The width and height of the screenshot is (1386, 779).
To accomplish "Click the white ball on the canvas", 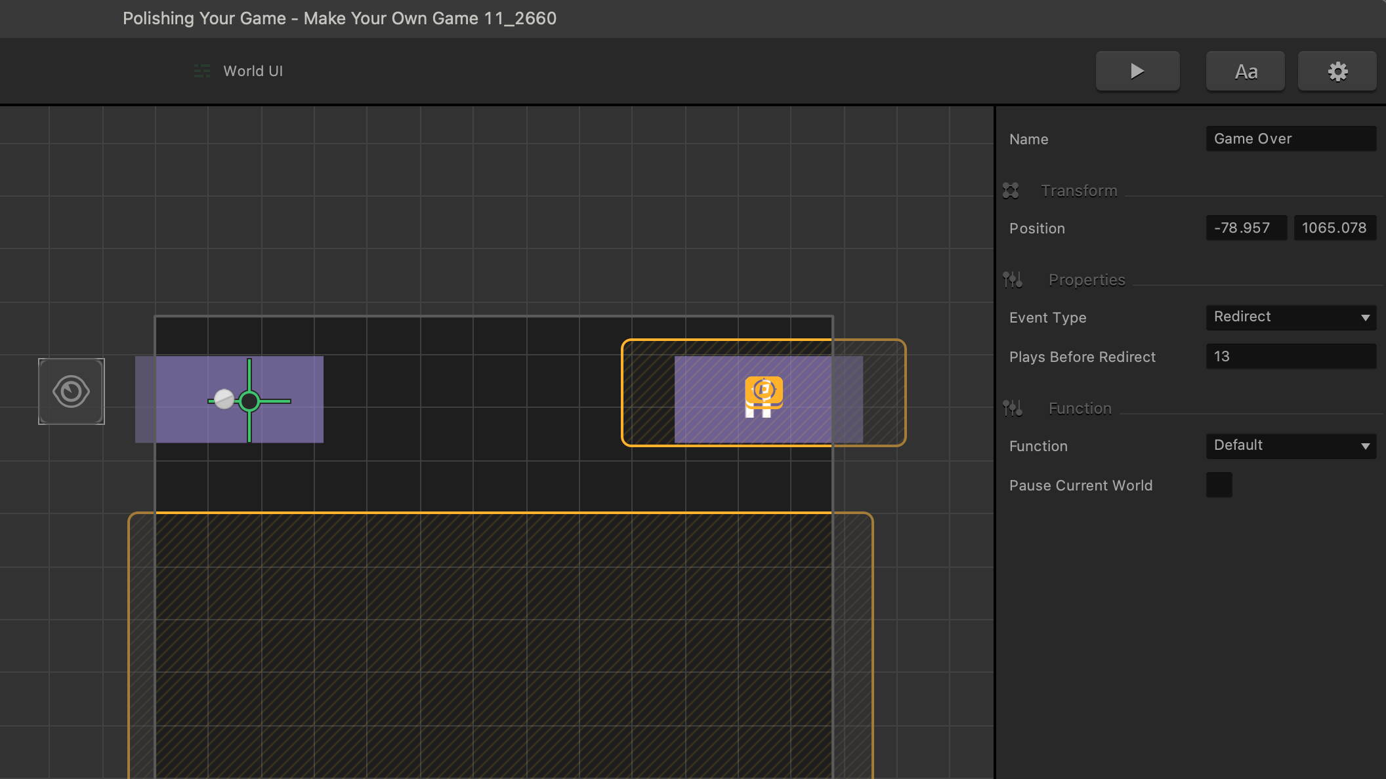I will pos(224,399).
